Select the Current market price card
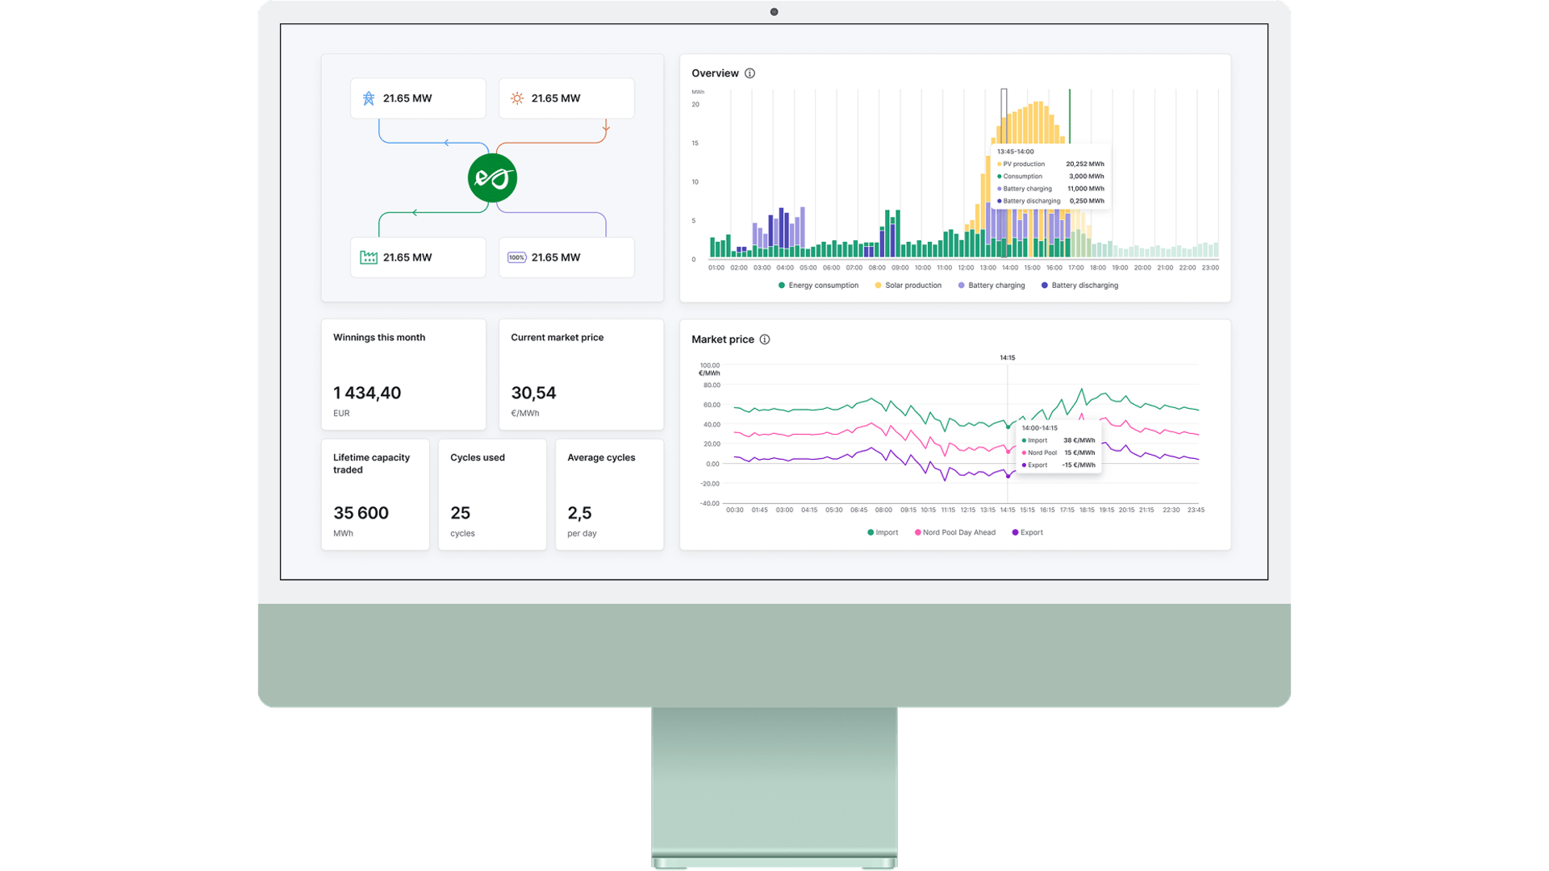 click(x=581, y=374)
